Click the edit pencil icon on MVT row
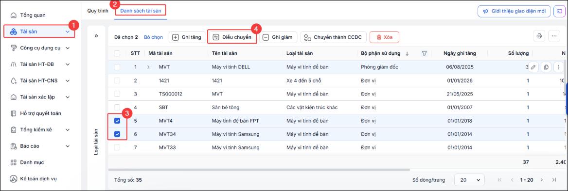This screenshot has height=191, width=568. [x=533, y=67]
